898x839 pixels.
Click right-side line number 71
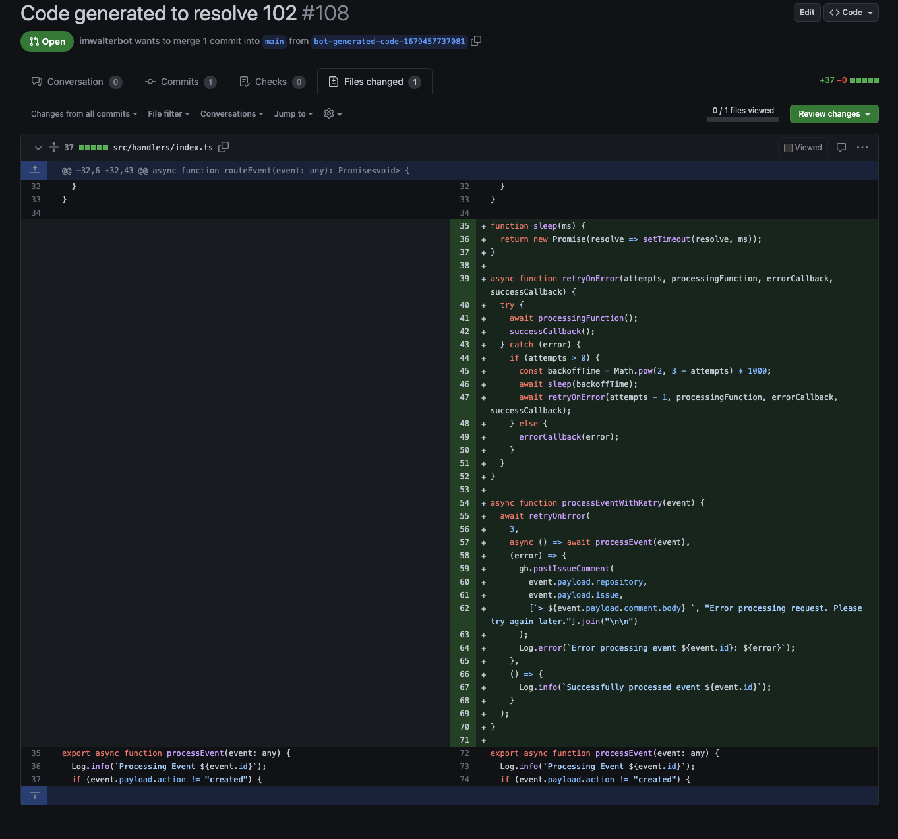pyautogui.click(x=464, y=740)
